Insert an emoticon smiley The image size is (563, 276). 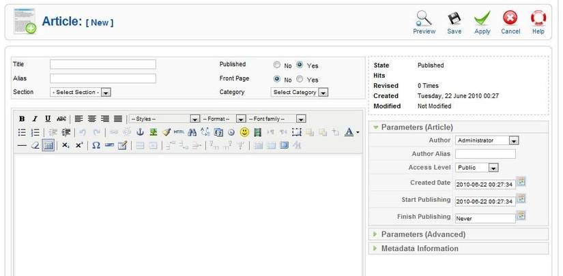pos(244,132)
